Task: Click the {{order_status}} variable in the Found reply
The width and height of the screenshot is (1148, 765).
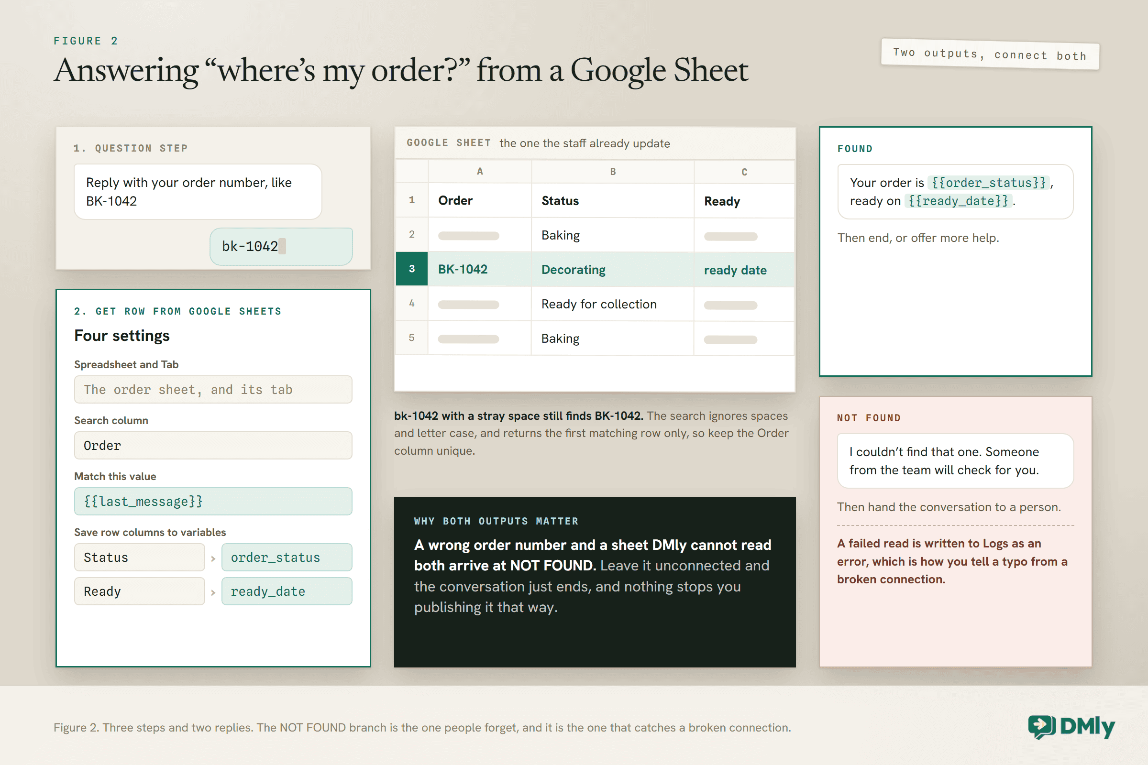Action: tap(988, 183)
